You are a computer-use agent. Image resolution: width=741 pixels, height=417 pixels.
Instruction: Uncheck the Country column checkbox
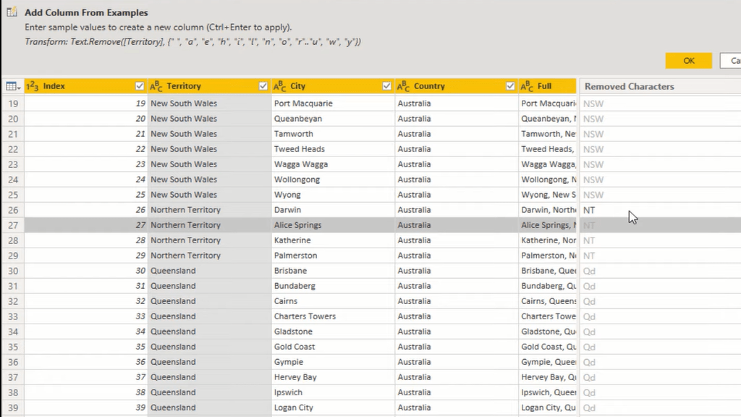(510, 86)
